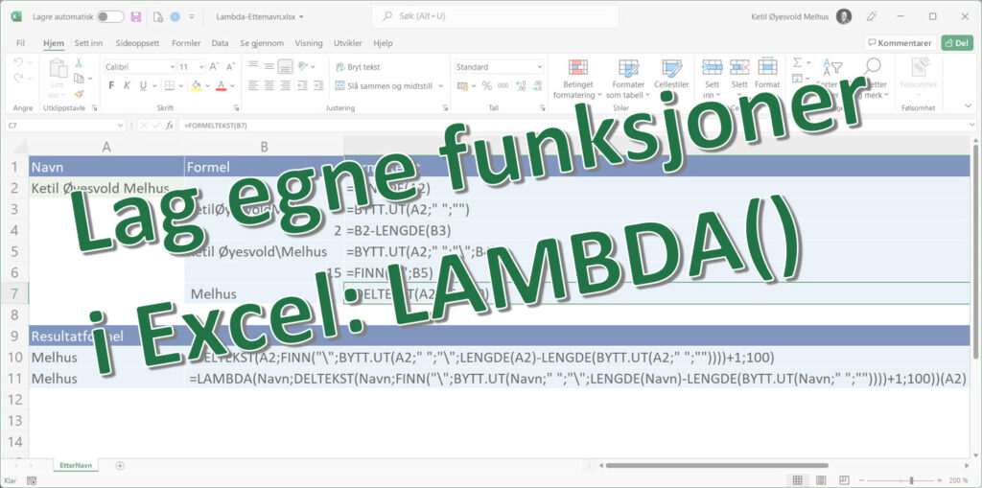Open the Calibri font name dropdown

point(170,67)
